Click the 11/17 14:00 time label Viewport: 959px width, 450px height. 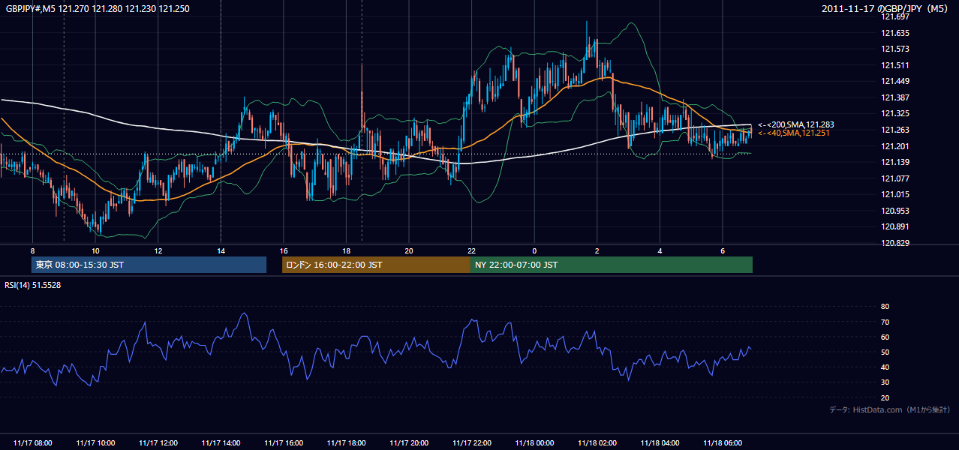pyautogui.click(x=221, y=442)
